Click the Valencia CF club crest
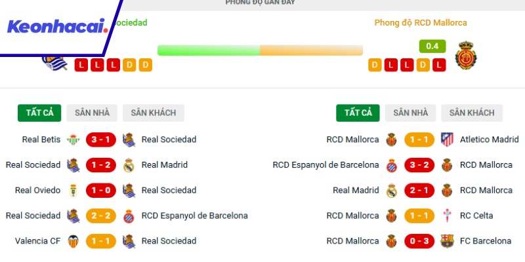Screen dimensions: 525x262 [x=73, y=241]
